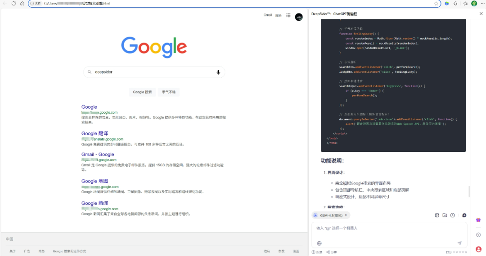Click the 关于 footer link

click(x=13, y=252)
